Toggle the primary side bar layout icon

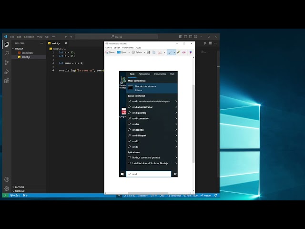click(x=181, y=37)
